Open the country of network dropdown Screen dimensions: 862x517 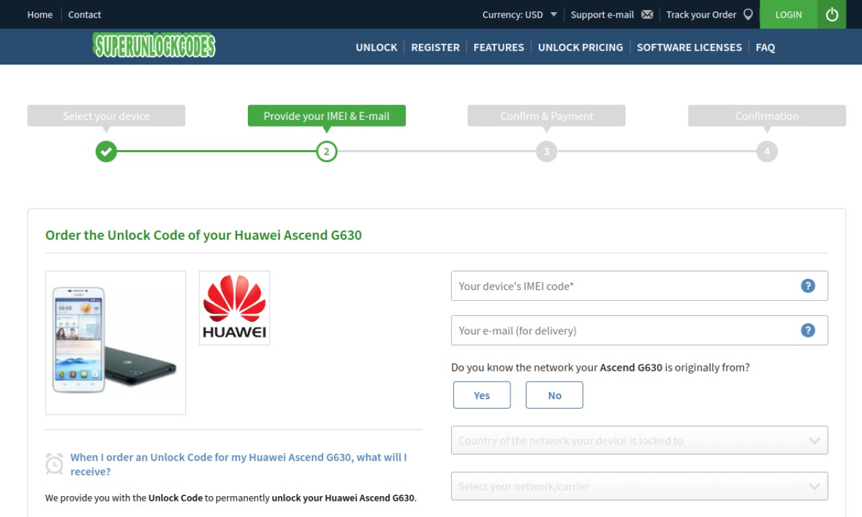pyautogui.click(x=639, y=440)
